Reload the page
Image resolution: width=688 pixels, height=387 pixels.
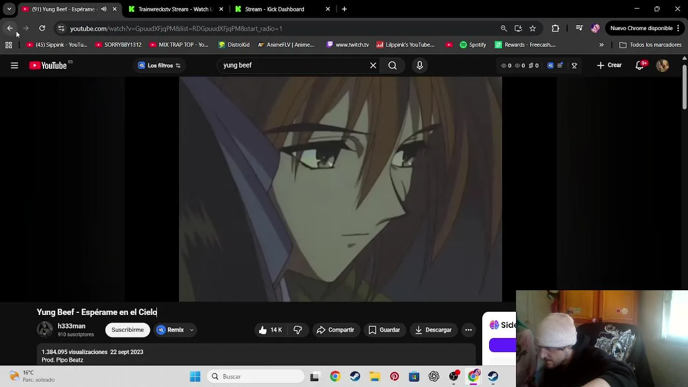[42, 28]
